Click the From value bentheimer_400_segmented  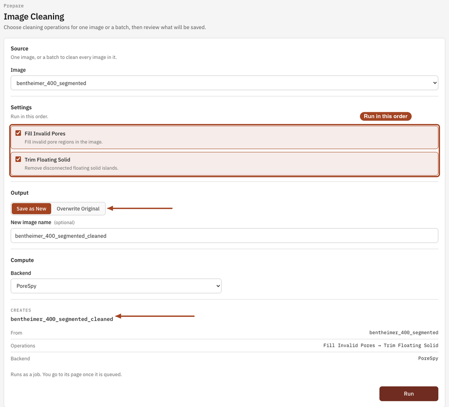[x=404, y=333]
